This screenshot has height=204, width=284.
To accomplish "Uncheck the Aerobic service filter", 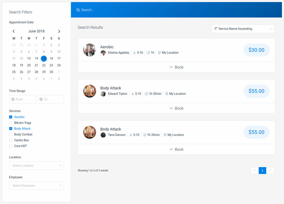I will click(x=11, y=117).
